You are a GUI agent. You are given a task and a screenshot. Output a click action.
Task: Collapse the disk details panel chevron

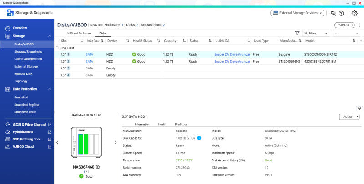point(359,108)
